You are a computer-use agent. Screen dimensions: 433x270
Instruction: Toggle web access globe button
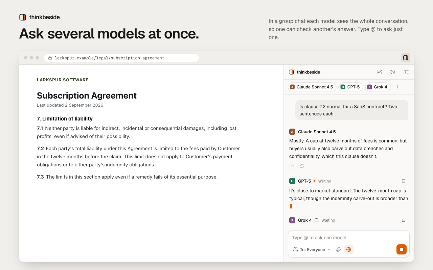pyautogui.click(x=349, y=249)
